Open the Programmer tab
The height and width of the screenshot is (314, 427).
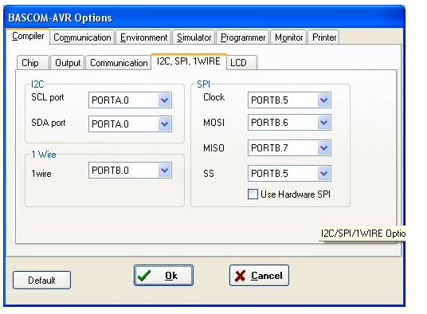pyautogui.click(x=243, y=37)
